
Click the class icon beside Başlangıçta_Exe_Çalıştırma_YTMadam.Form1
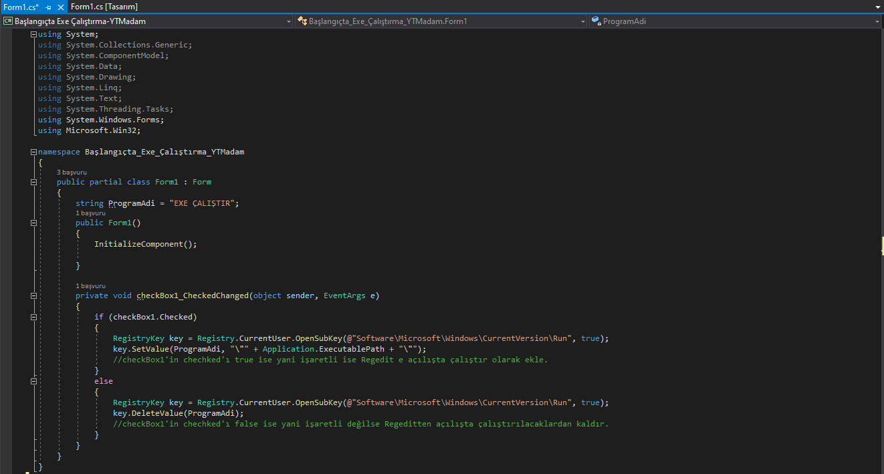click(302, 21)
